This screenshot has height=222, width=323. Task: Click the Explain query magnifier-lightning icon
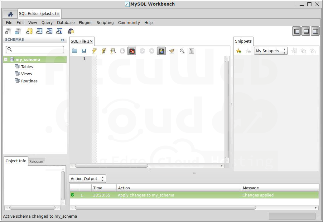pyautogui.click(x=113, y=51)
